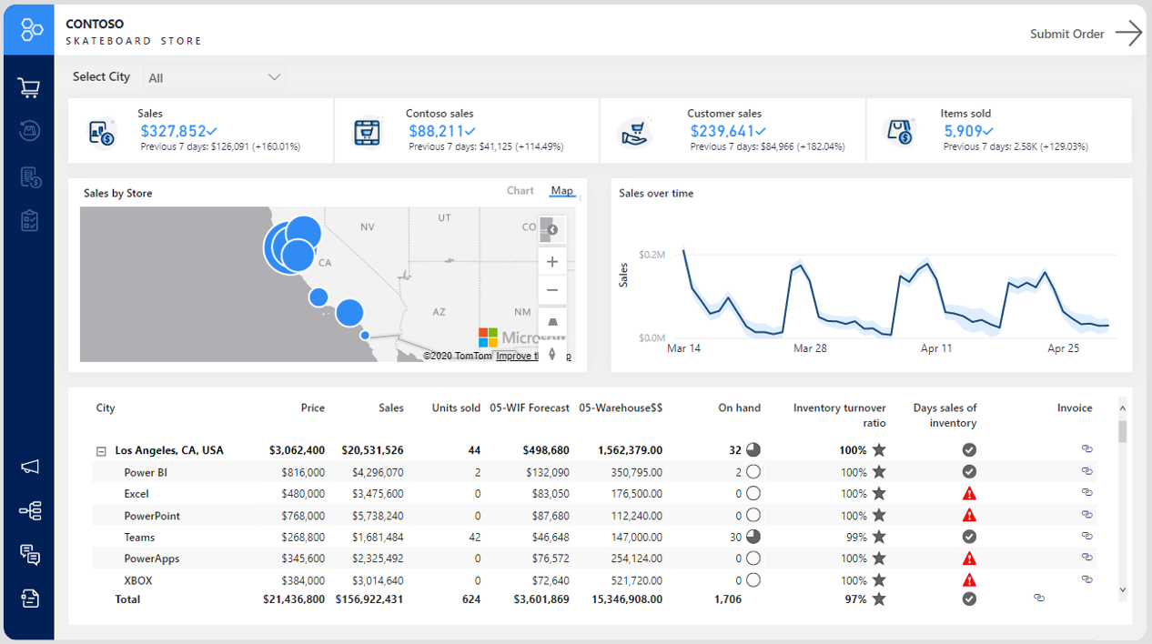Screen dimensions: 1152x644
Task: Click checkmark status in Teams row
Action: [969, 537]
